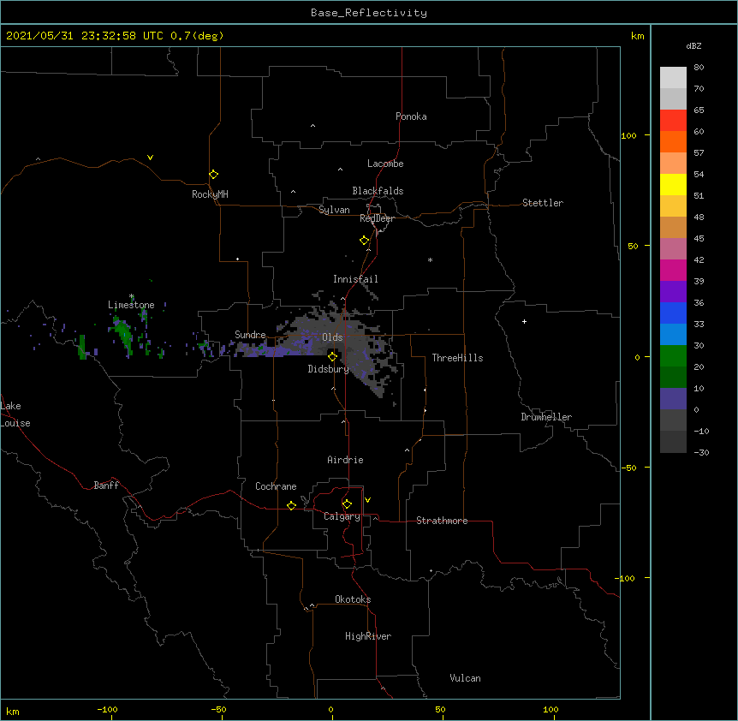738x721 pixels.
Task: Click the km unit label at bottom left
Action: point(13,711)
